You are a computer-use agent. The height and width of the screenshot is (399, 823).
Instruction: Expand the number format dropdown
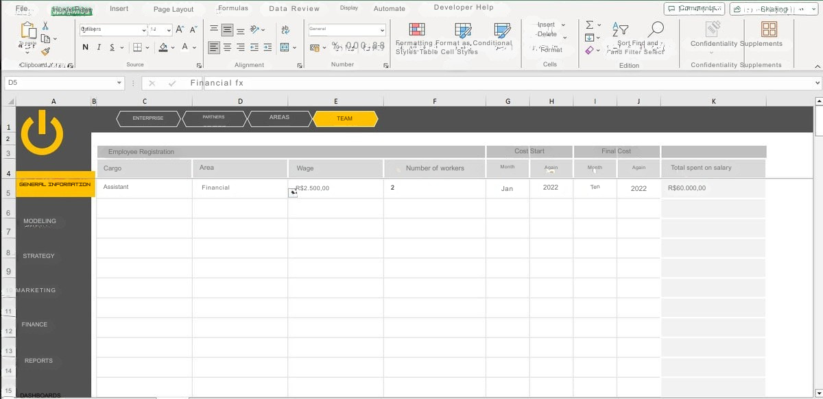(382, 30)
